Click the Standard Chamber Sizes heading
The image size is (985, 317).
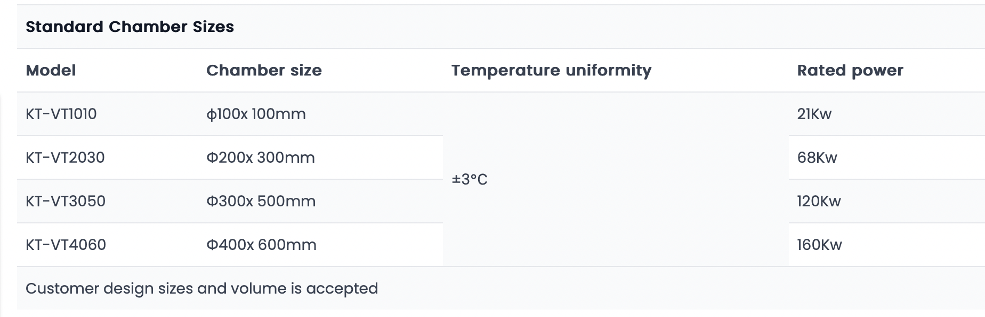130,27
